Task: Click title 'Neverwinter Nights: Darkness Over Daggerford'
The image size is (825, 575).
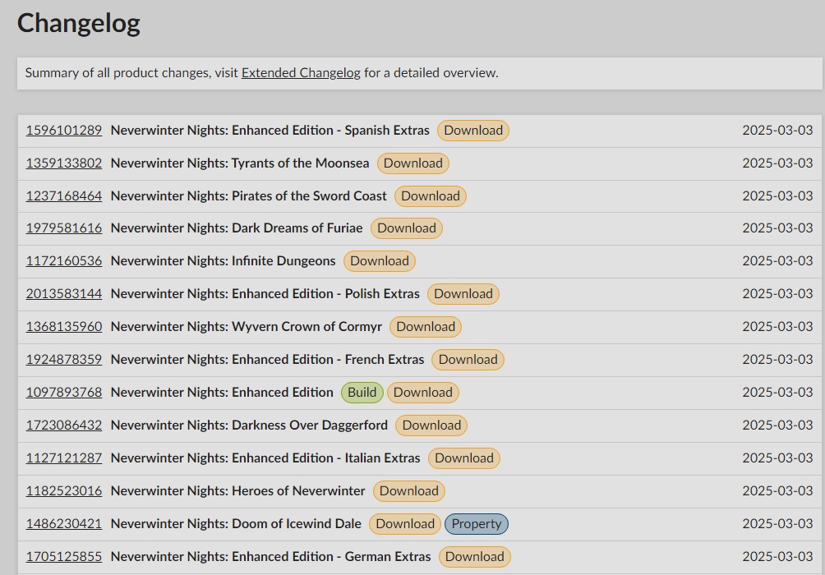Action: tap(249, 425)
